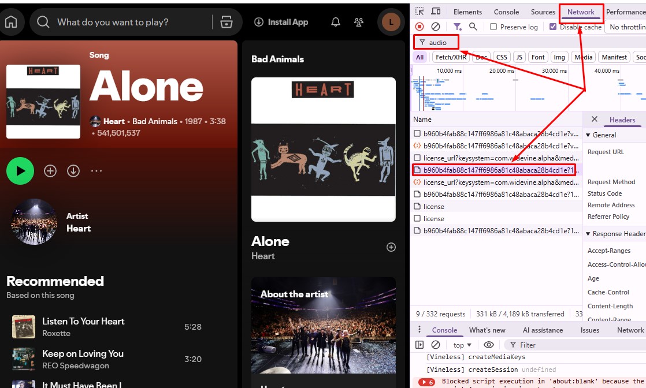
Task: Open the Heart artist card
Action: 51,222
